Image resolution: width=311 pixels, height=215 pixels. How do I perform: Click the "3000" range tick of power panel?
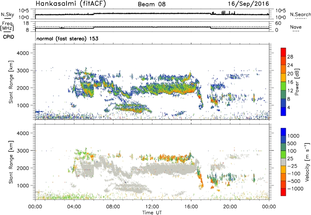pyautogui.click(x=23, y=71)
